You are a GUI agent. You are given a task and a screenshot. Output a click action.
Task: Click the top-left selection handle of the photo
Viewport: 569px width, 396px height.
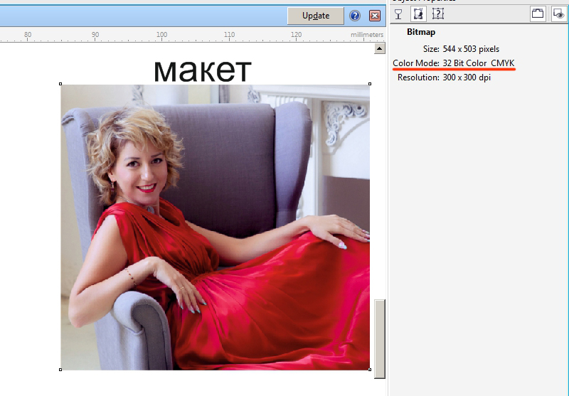[60, 84]
